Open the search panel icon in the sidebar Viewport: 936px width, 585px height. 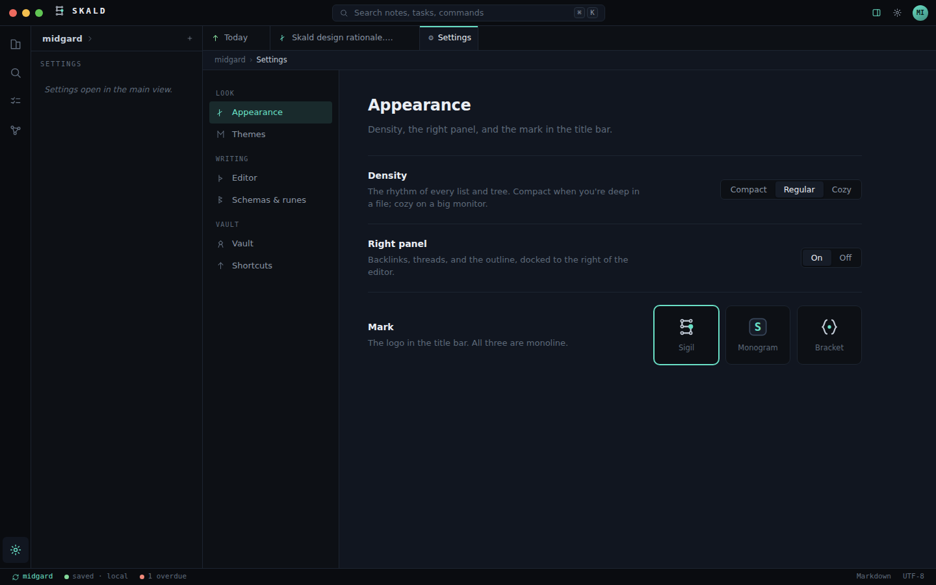pyautogui.click(x=16, y=73)
